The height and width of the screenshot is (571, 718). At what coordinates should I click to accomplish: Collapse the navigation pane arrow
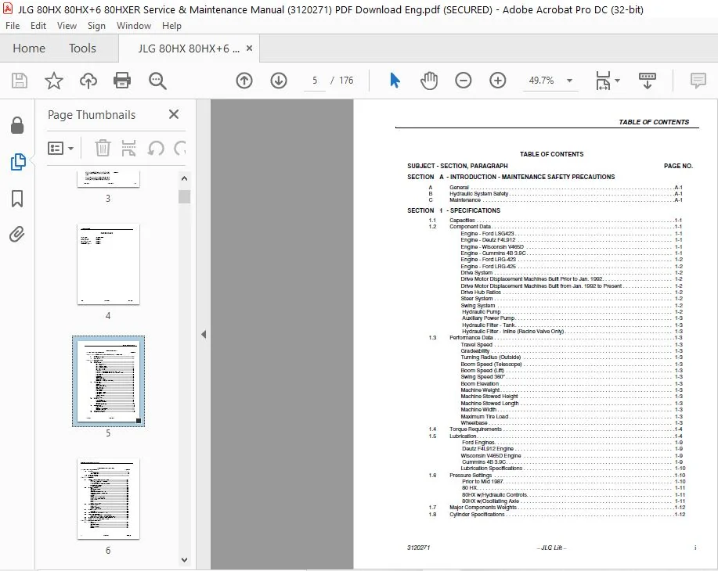point(204,335)
